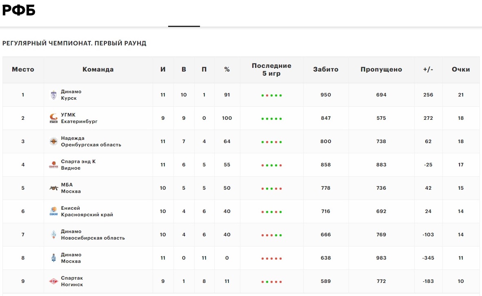
Task: Open the Надежда Оренбургская область team link
Action: [x=91, y=141]
